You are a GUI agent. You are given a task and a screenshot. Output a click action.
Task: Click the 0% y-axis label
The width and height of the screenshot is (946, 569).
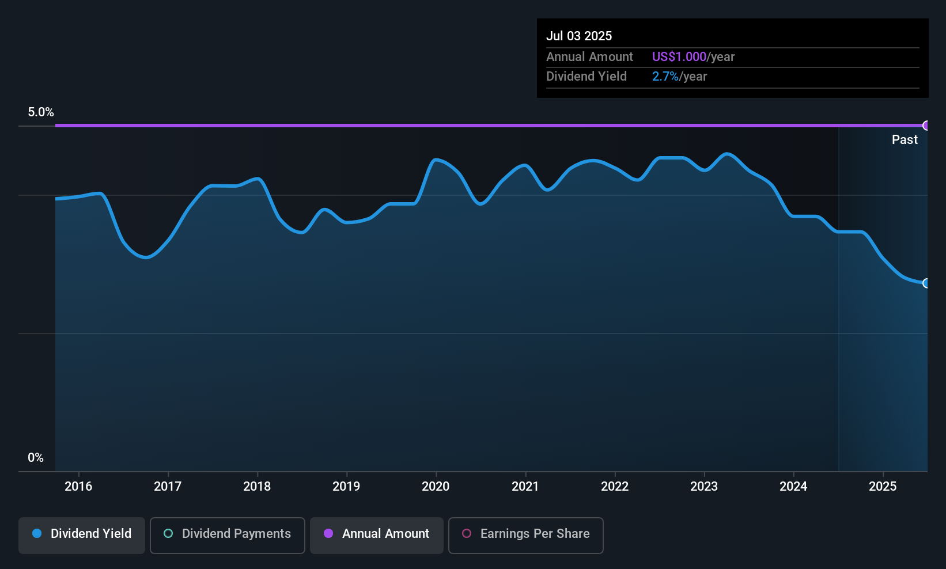pyautogui.click(x=36, y=458)
